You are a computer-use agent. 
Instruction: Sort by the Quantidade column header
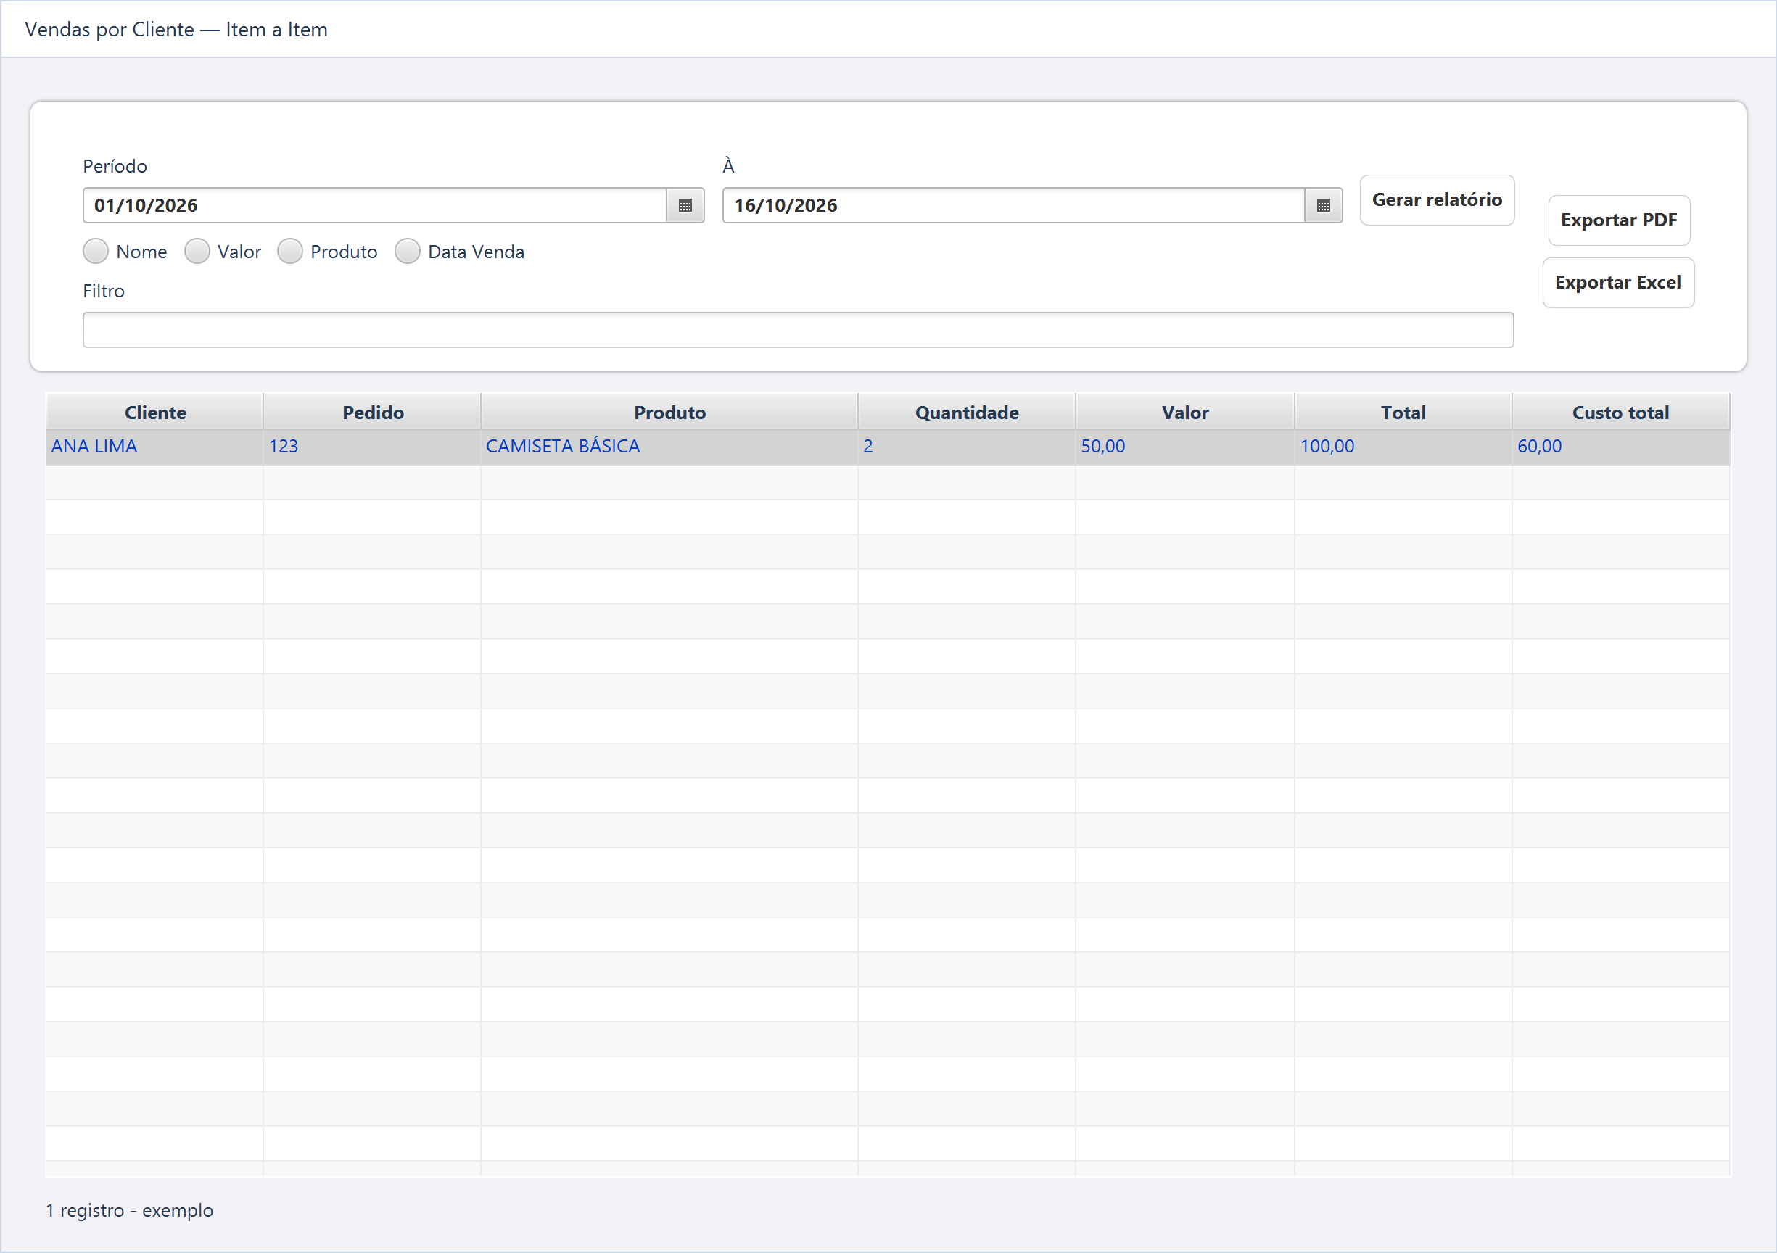pos(967,412)
